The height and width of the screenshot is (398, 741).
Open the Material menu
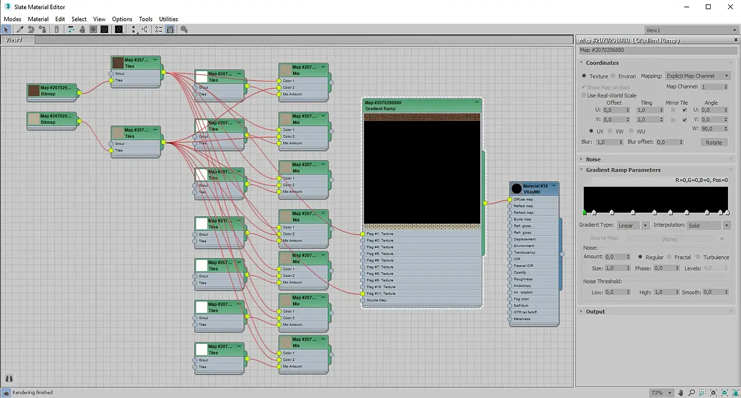coord(38,19)
